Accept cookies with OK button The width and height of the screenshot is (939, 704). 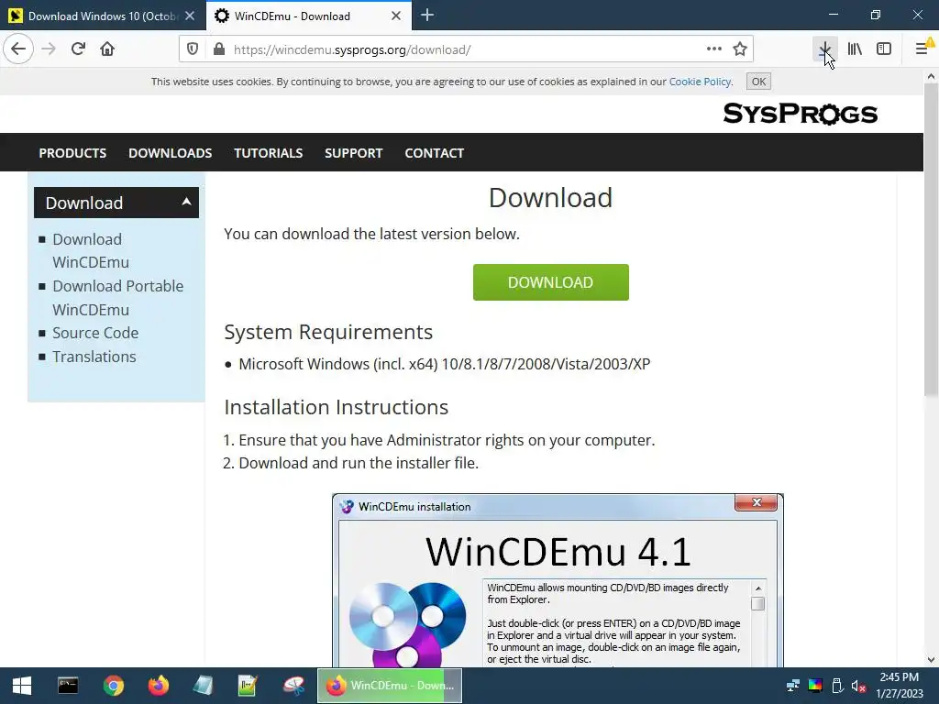758,82
